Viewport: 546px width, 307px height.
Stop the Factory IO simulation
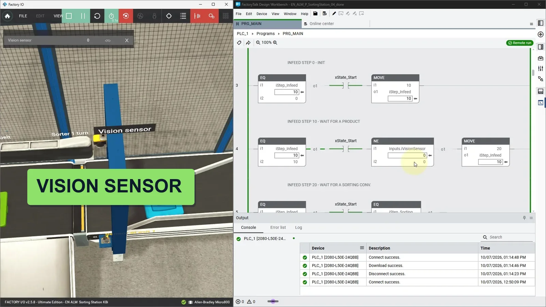pos(69,16)
